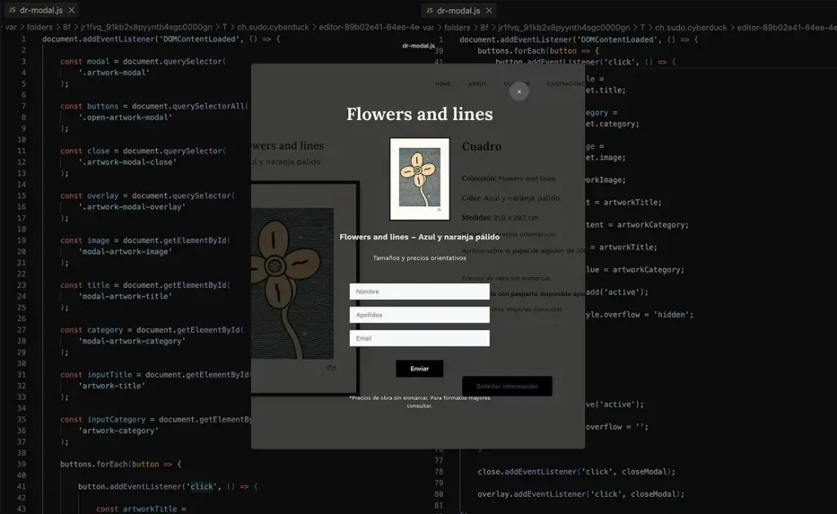837x514 pixels.
Task: Click the 'ch.sudo.cyberduck' breadcrumb in left editor
Action: 273,27
